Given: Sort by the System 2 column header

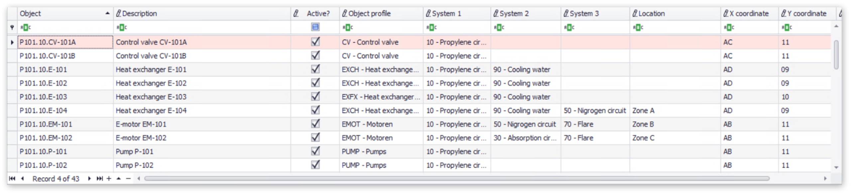Looking at the screenshot, I should pyautogui.click(x=525, y=14).
